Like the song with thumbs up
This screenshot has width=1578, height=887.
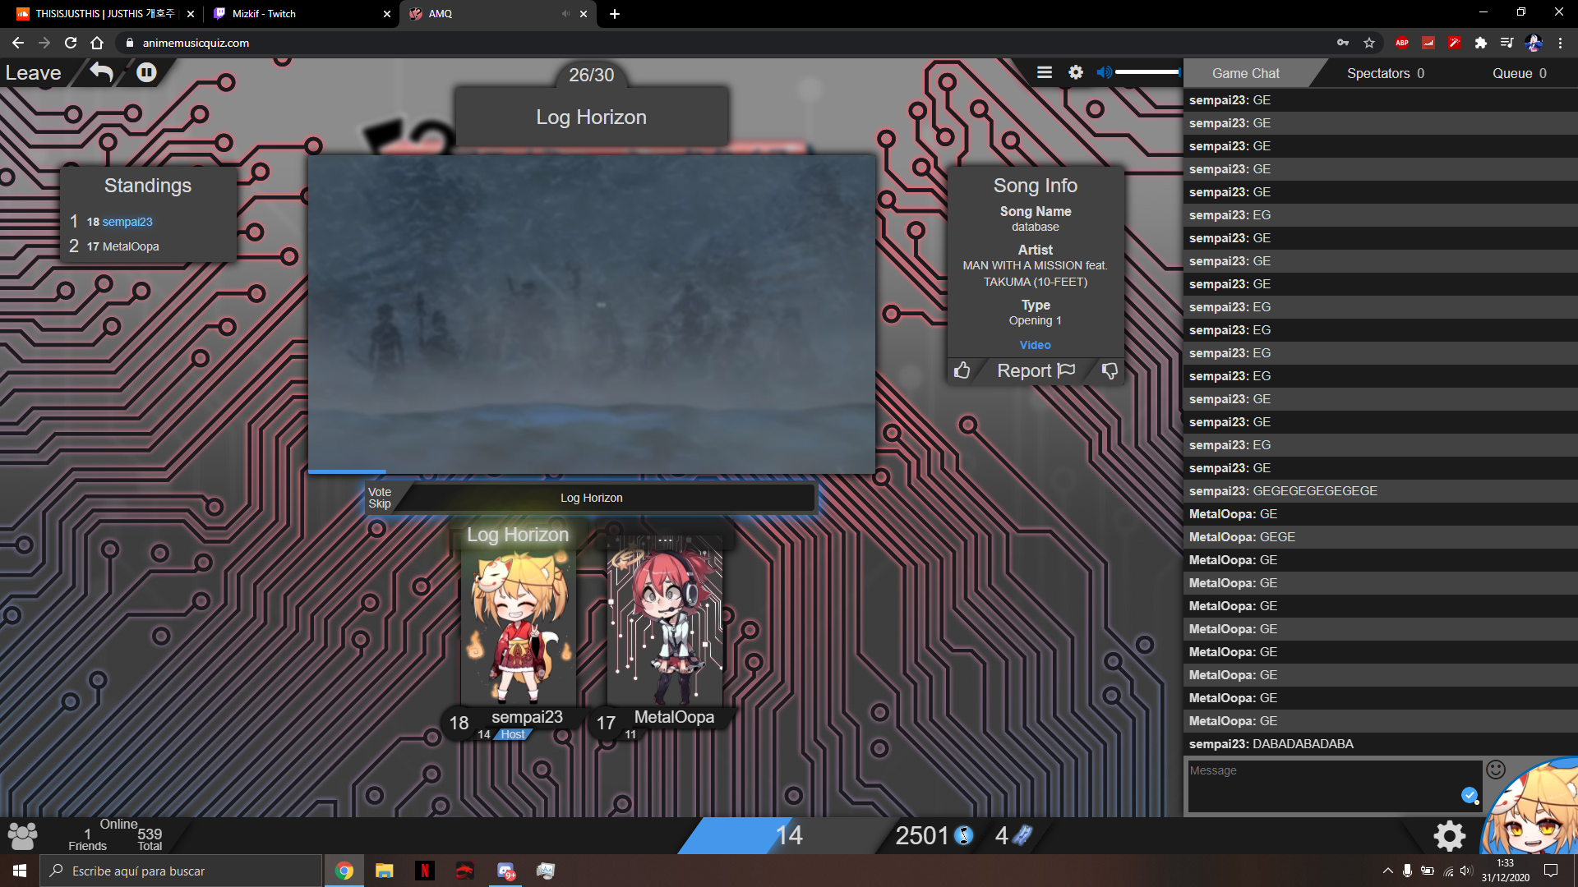tap(962, 371)
